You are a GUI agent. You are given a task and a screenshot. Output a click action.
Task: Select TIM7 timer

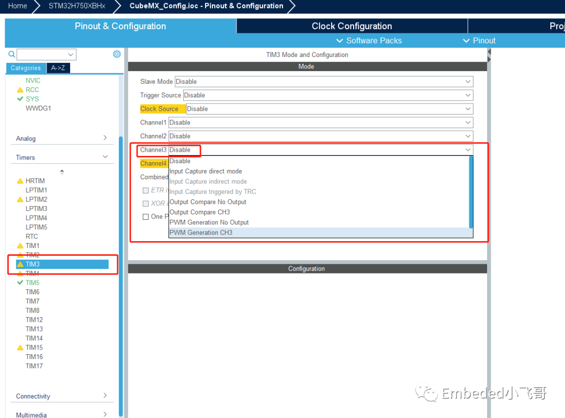(32, 301)
